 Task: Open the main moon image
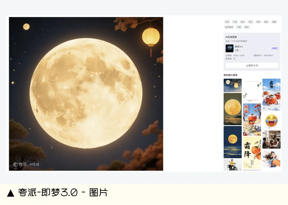pos(86,94)
